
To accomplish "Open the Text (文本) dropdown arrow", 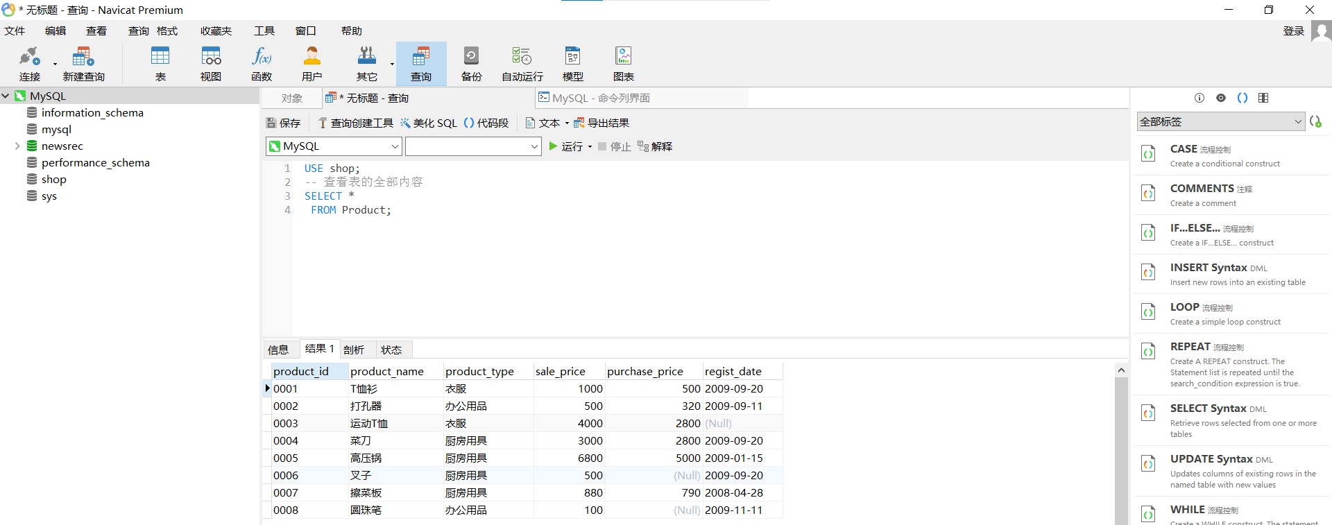I will point(567,123).
